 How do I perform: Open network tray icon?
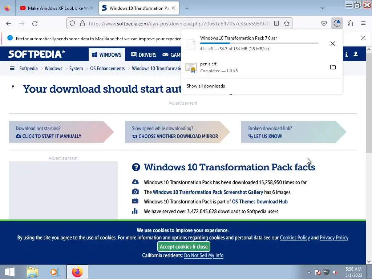pos(327,272)
